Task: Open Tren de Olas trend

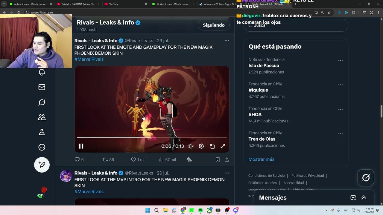Action: (262, 139)
